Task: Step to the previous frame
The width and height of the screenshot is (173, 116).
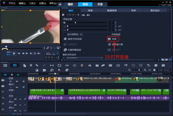Action: pyautogui.click(x=23, y=53)
